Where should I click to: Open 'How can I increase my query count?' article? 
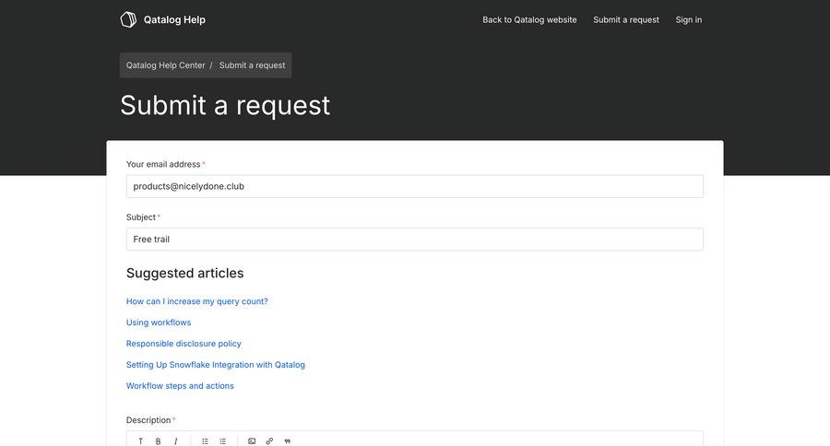(197, 301)
